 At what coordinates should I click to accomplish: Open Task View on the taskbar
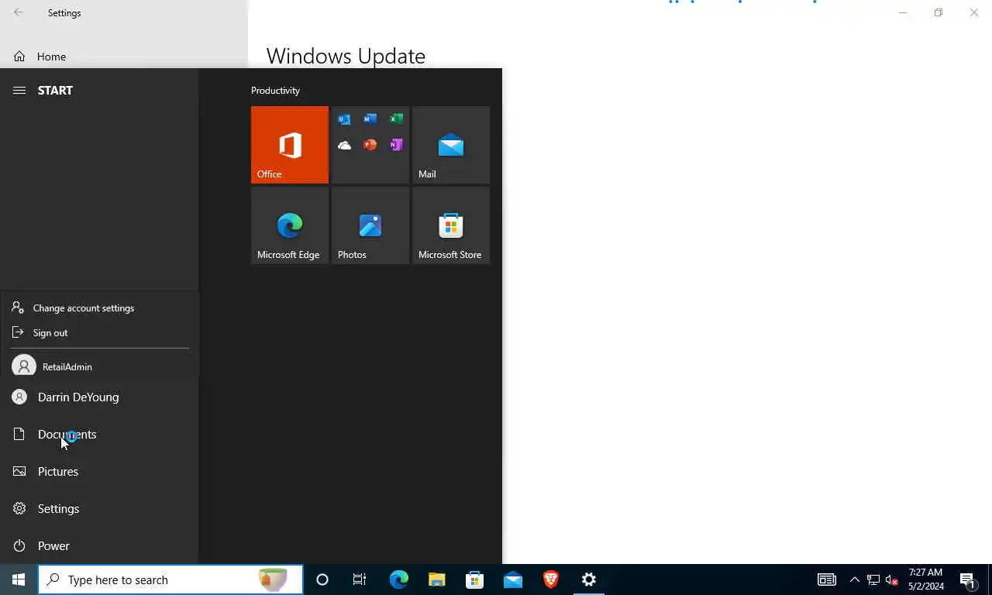pyautogui.click(x=360, y=580)
